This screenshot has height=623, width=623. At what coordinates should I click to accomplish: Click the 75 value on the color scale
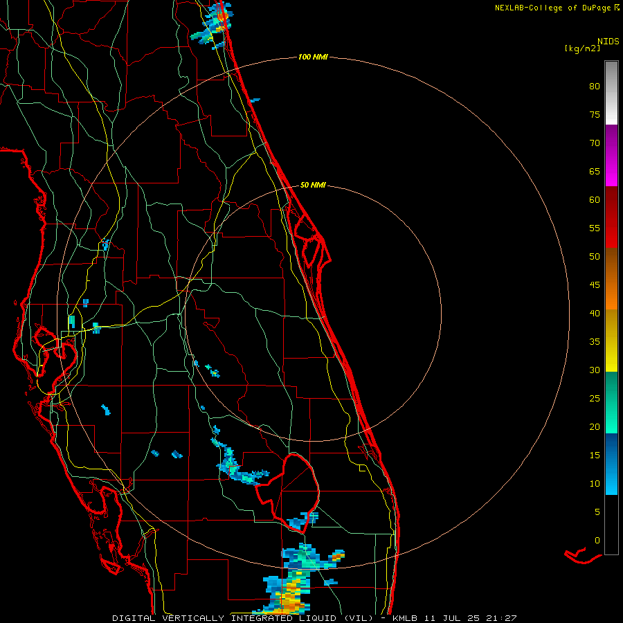595,115
